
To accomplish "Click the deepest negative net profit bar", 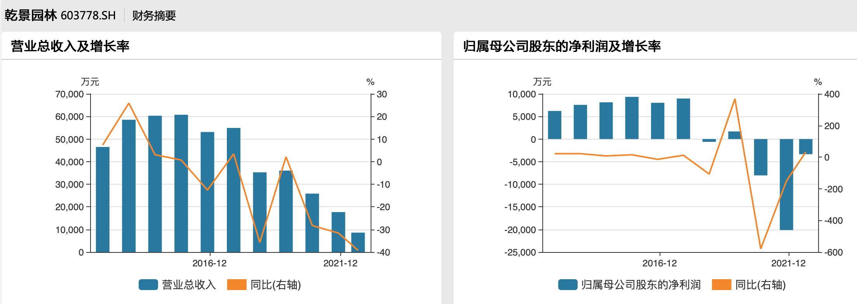I will point(786,184).
